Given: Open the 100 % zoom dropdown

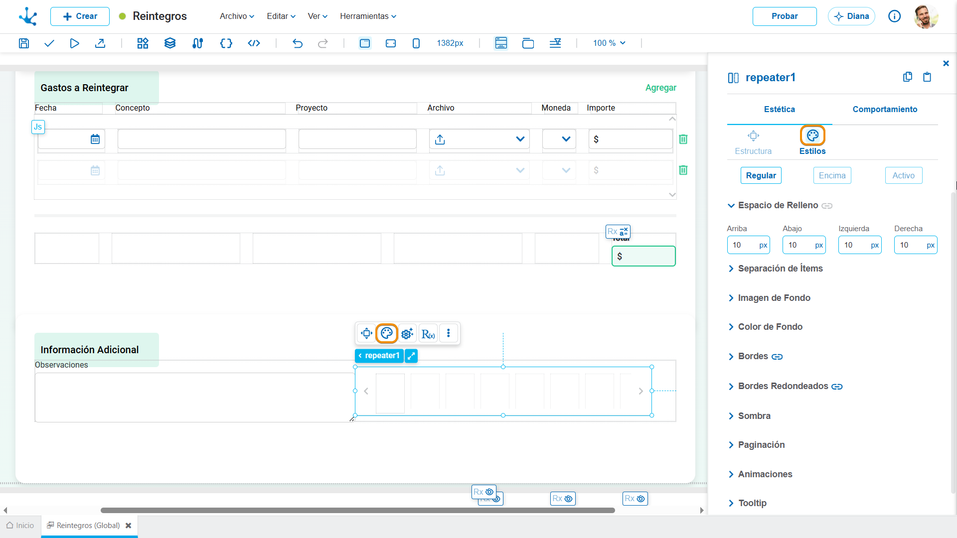Looking at the screenshot, I should pos(609,43).
